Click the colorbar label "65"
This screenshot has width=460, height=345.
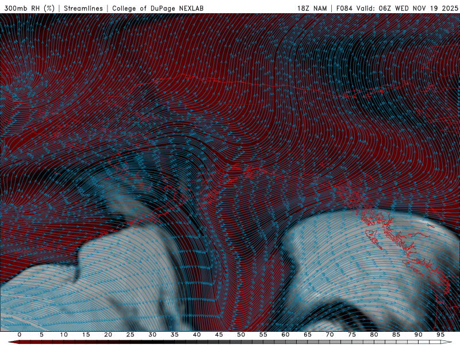point(308,335)
